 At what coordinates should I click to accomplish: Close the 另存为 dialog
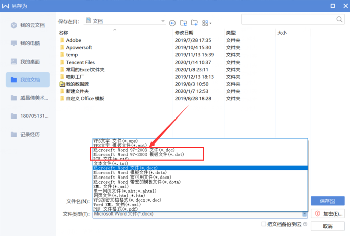click(x=345, y=6)
